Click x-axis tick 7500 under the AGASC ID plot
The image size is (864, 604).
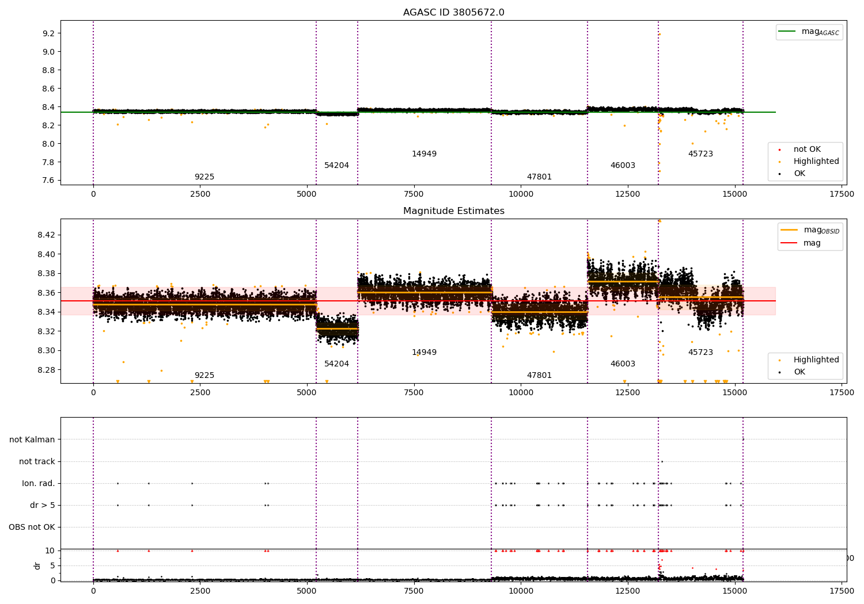click(x=414, y=194)
